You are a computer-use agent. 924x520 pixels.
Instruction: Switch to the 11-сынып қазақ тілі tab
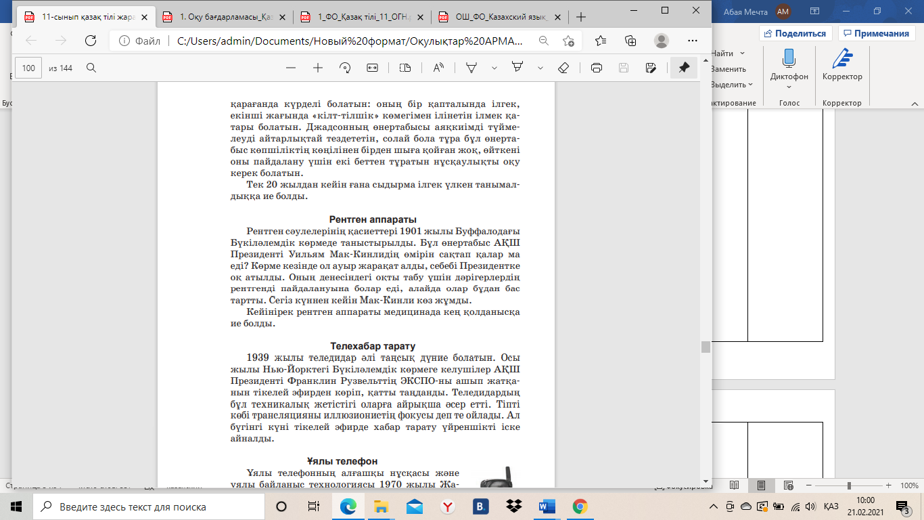click(86, 17)
